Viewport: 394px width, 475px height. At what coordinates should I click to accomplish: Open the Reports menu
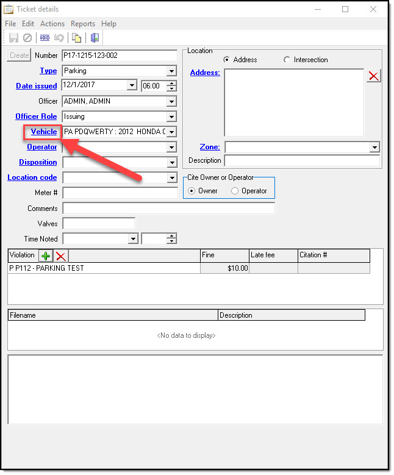83,24
